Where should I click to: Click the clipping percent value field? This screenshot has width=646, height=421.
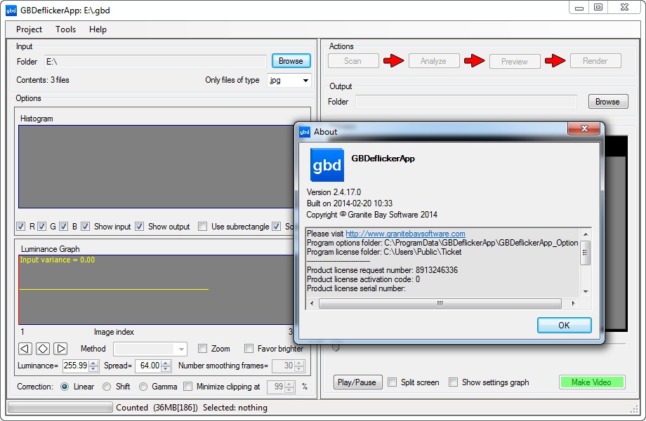tap(277, 387)
